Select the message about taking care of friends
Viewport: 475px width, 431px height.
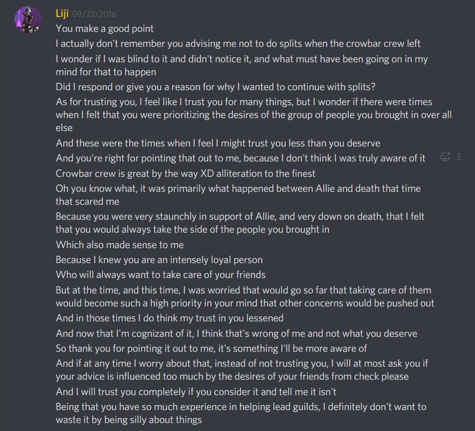click(x=160, y=274)
